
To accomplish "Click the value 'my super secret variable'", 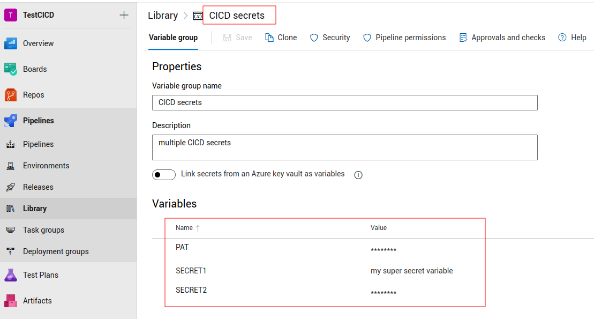I will pyautogui.click(x=412, y=271).
